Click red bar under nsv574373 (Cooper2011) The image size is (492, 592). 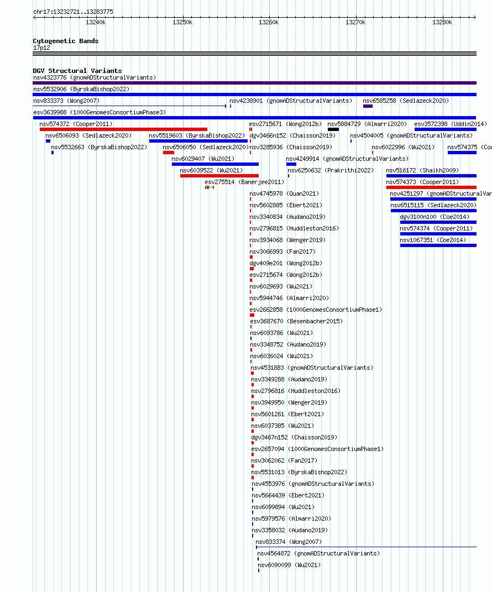pyautogui.click(x=431, y=187)
